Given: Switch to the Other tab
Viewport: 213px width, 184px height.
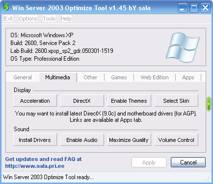Looking at the screenshot, I should pos(90,77).
